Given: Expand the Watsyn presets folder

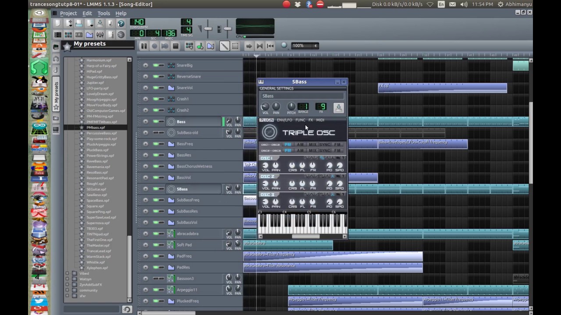Looking at the screenshot, I should point(67,279).
